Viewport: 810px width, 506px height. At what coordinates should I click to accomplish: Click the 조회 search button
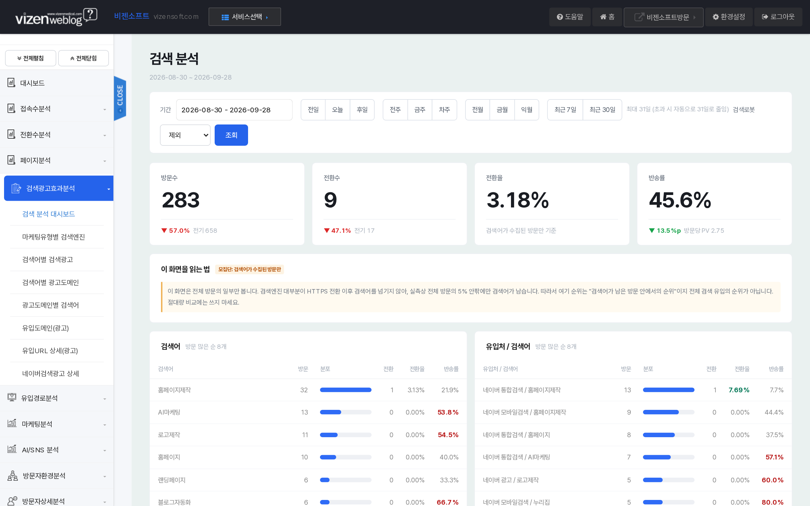tap(231, 135)
